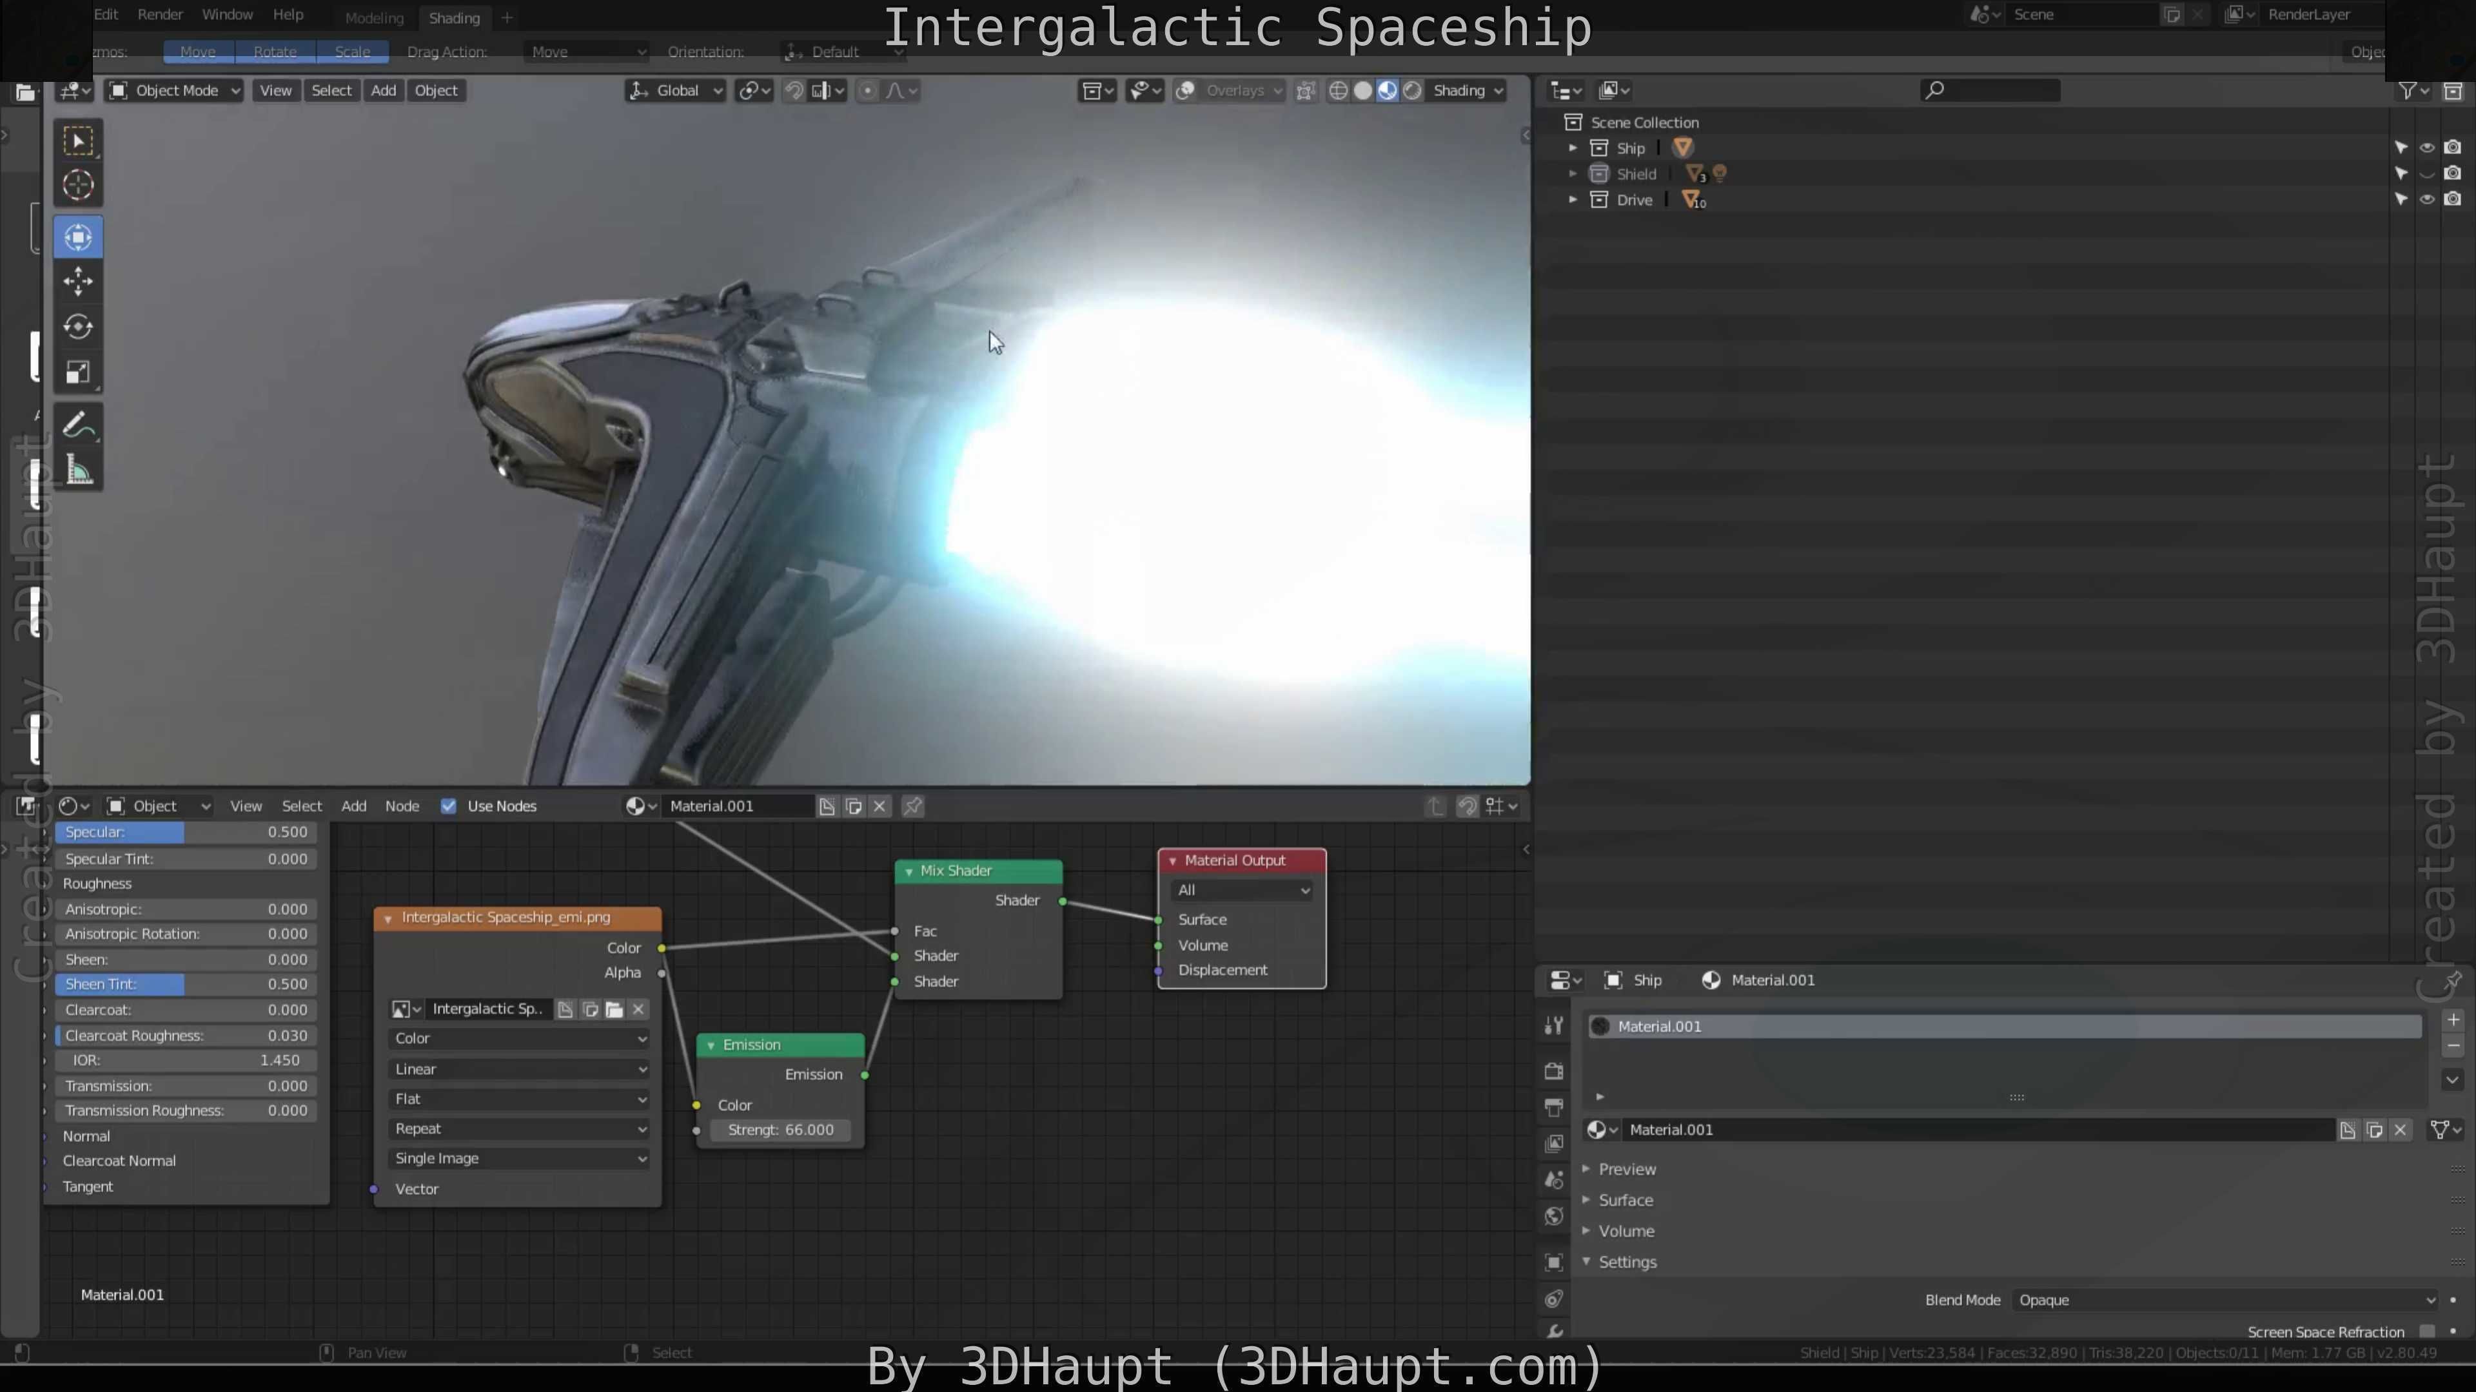
Task: Toggle render visibility of Drive collection
Action: pos(2453,200)
